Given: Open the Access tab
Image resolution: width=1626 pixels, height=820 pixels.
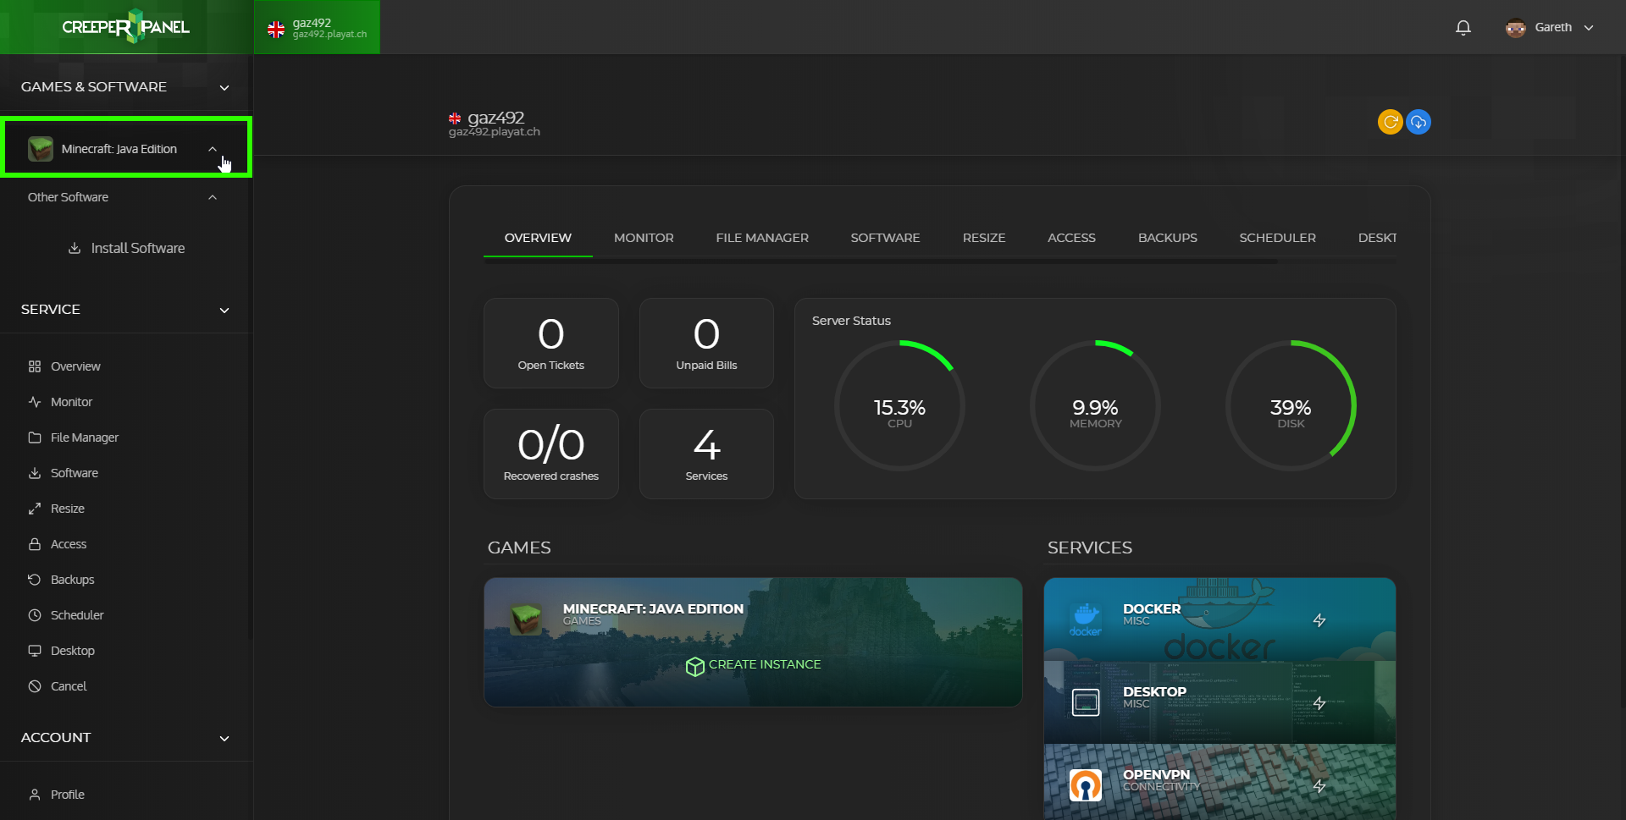Looking at the screenshot, I should click(1071, 238).
